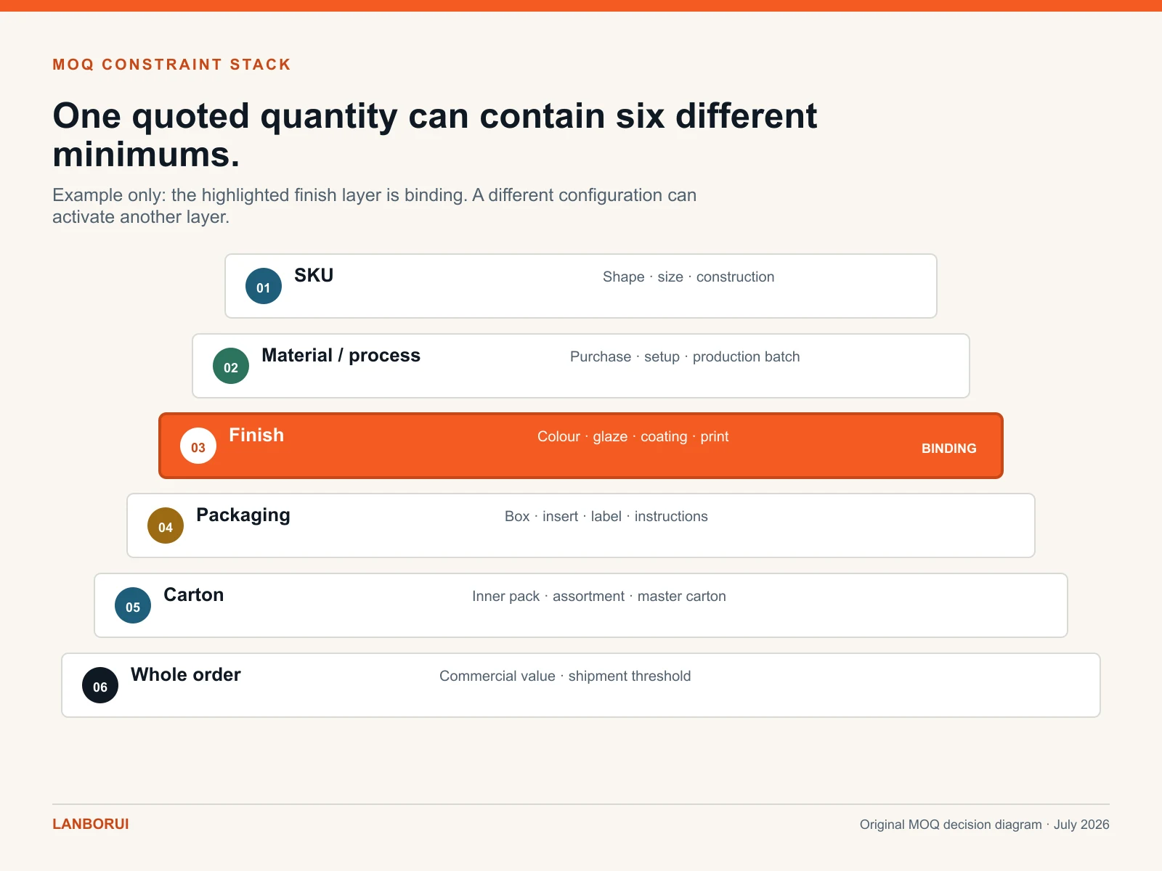Select the white 03 badge on Finish
Viewport: 1162px width, 871px height.
click(x=198, y=446)
